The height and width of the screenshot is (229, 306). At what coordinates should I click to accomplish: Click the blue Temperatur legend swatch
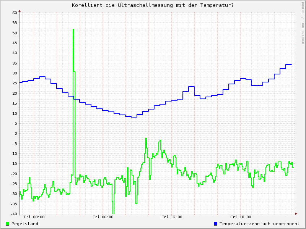point(215,224)
